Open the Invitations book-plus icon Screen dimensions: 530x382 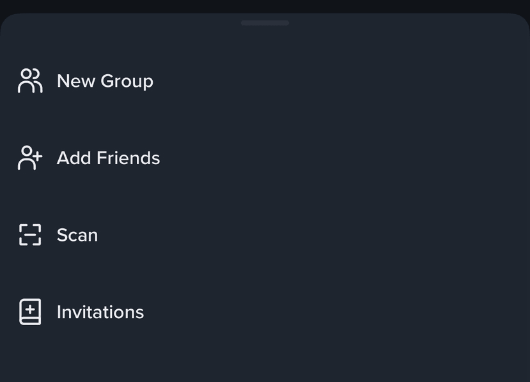click(30, 312)
